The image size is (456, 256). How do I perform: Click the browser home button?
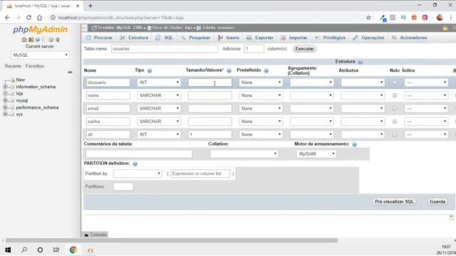[40, 18]
